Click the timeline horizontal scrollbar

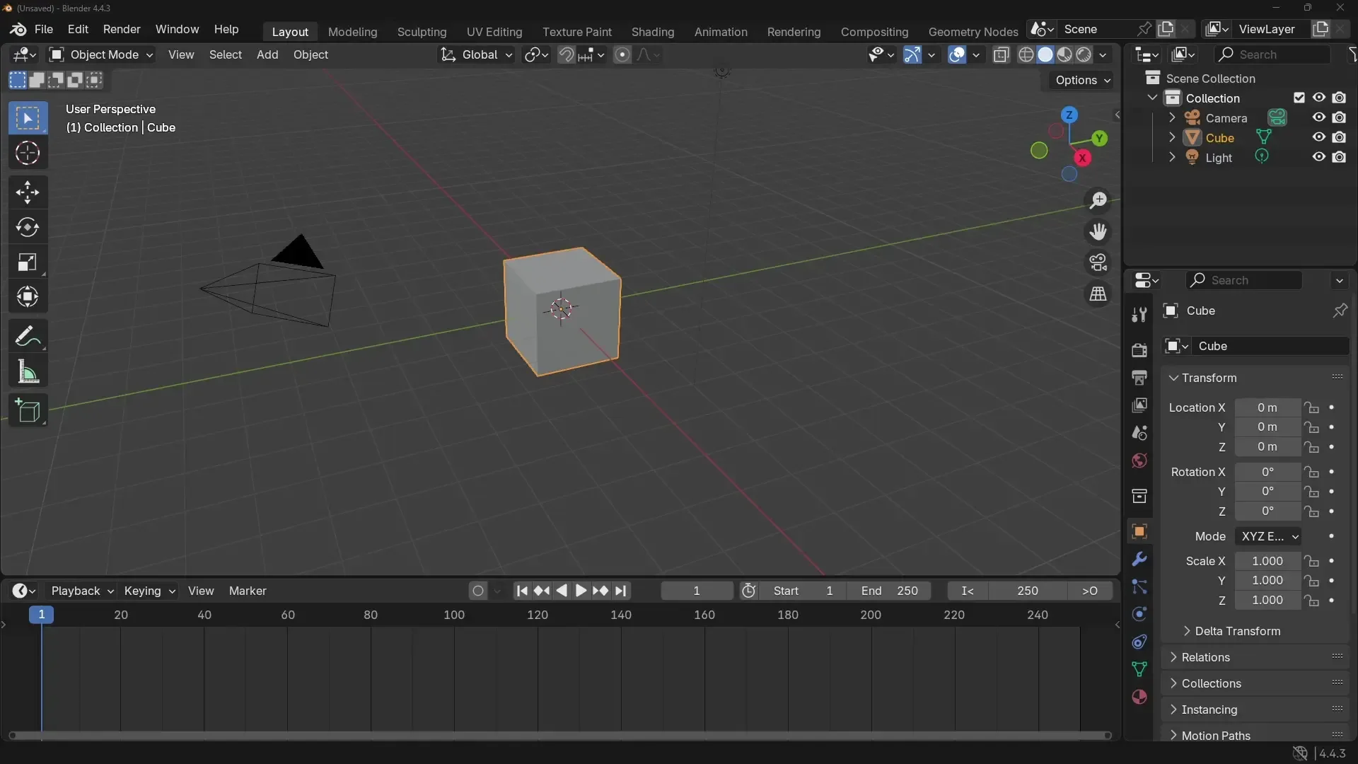pos(559,736)
